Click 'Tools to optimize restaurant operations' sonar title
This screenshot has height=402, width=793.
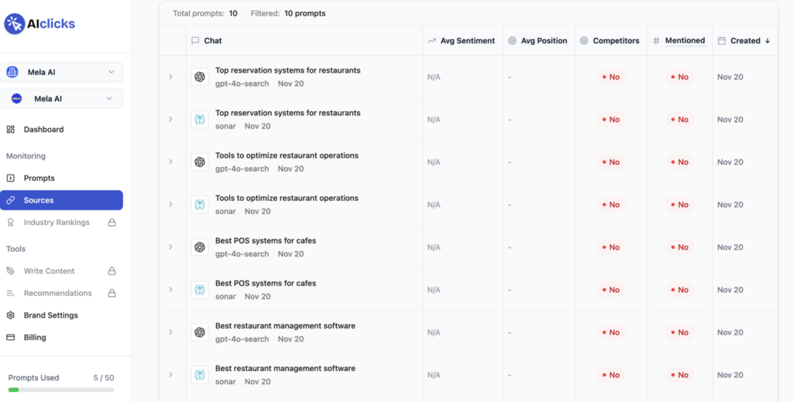point(287,198)
